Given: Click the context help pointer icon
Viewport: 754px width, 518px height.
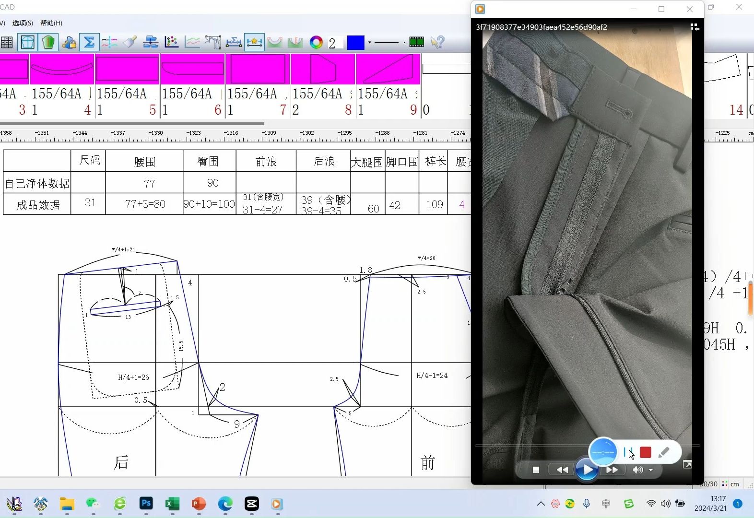Looking at the screenshot, I should coord(437,42).
